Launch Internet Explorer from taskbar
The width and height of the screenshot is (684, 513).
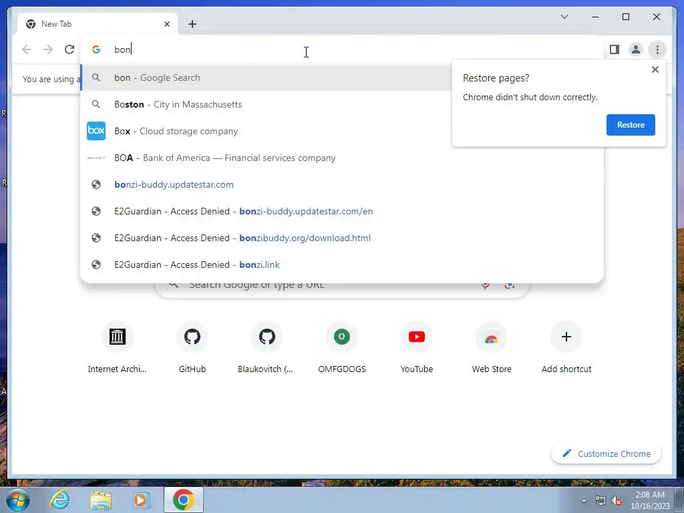(59, 500)
